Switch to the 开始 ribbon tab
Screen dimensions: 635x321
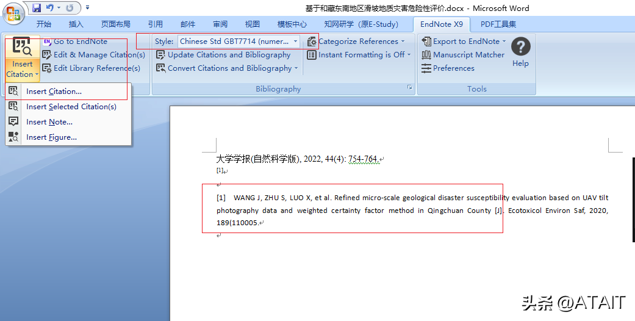[44, 24]
